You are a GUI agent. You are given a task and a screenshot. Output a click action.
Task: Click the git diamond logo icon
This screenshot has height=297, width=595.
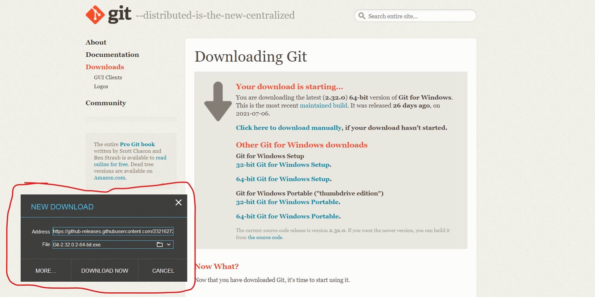coord(95,15)
